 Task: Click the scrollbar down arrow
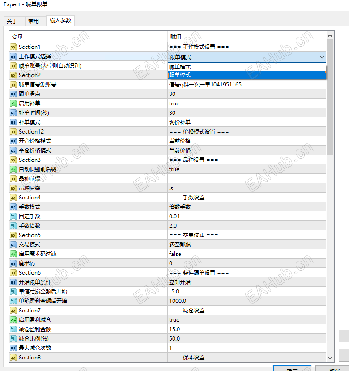(330, 358)
